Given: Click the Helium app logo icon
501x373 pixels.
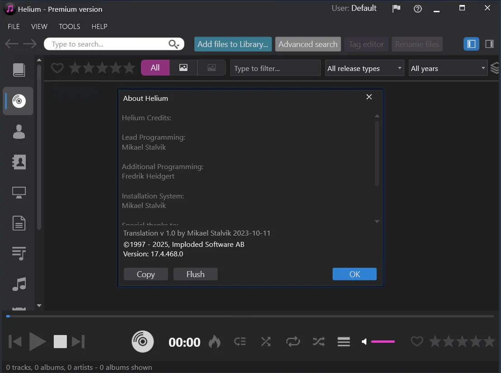Looking at the screenshot, I should coord(9,9).
